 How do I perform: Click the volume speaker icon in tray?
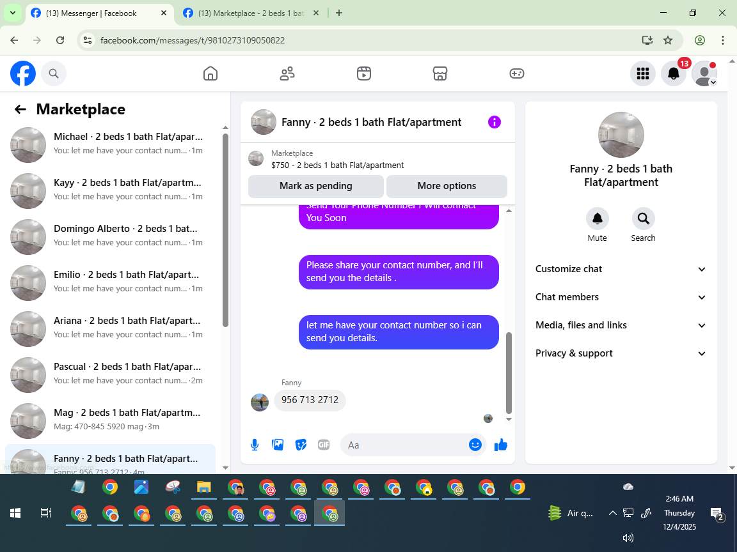628,538
